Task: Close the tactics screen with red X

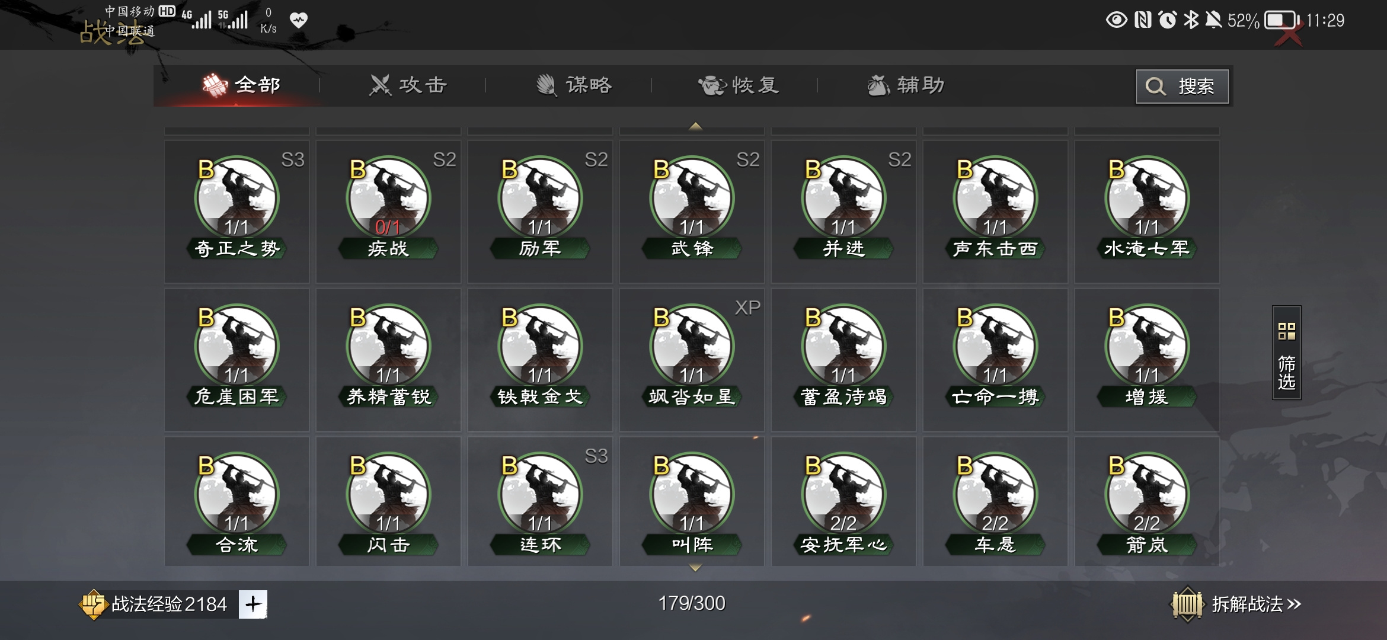Action: [1289, 34]
